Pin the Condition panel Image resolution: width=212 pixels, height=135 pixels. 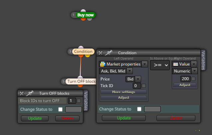[109, 53]
